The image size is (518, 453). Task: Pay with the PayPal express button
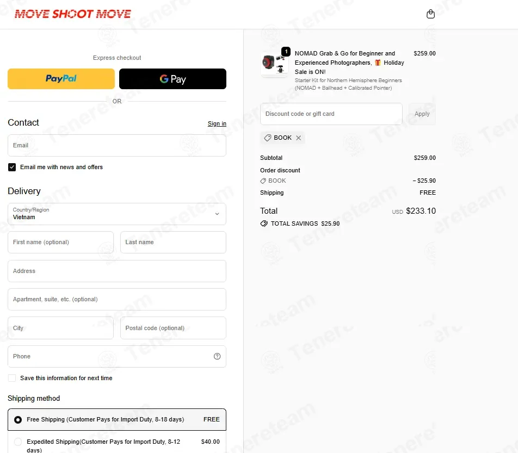pos(61,78)
